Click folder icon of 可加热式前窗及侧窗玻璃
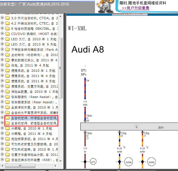Image resolution: width=178 pixels, height=171 pixels. point(7,144)
